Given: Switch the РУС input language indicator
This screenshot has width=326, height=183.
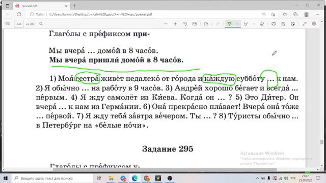Looking at the screenshot, I should [x=293, y=178].
